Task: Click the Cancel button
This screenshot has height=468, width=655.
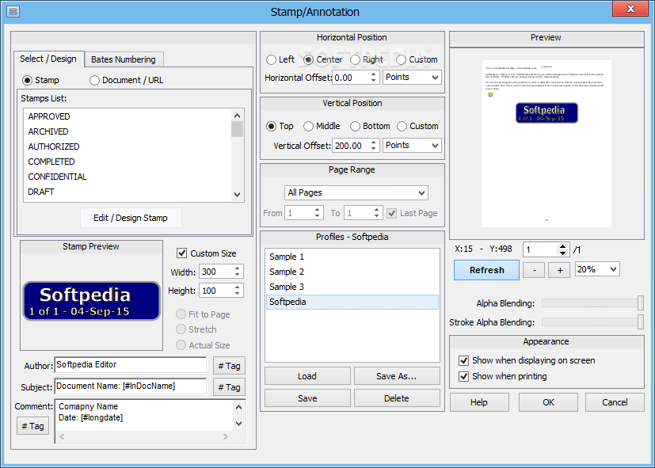Action: [615, 402]
